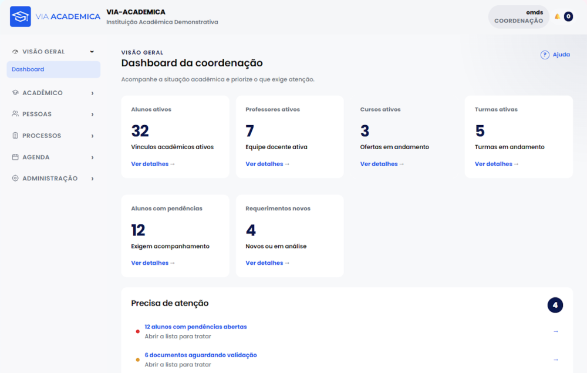Click the number 12 in Alunos com pendências
The image size is (587, 373).
[x=138, y=230]
